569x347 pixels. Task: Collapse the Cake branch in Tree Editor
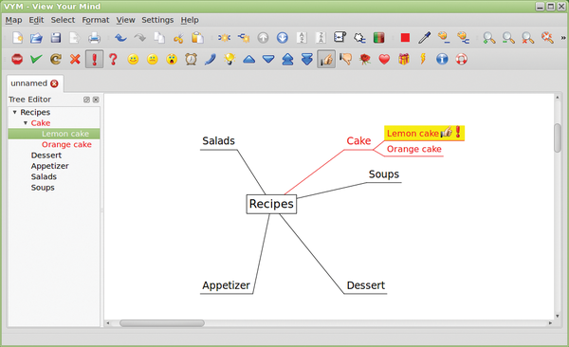pos(26,123)
